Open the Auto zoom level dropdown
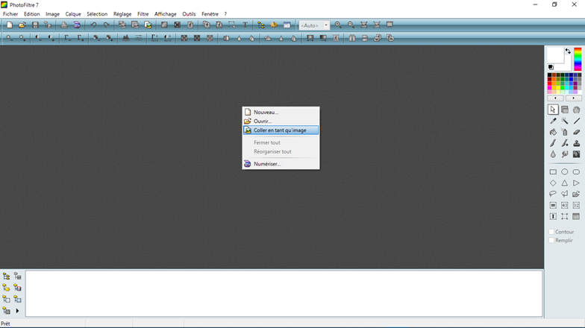This screenshot has height=328, width=585. pos(326,25)
